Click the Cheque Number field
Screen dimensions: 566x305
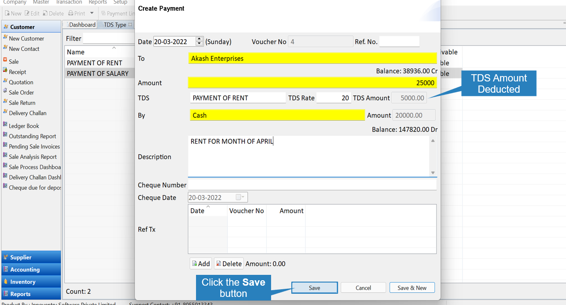312,185
